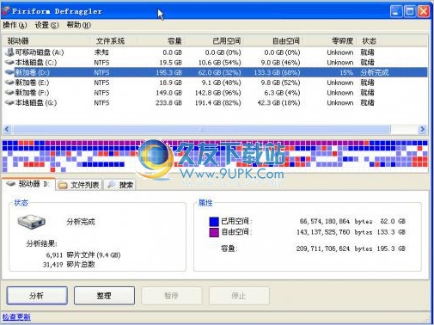Image resolution: width=434 pixels, height=325 pixels.
Task: Click the drive icon on 驱动器 D: tab
Action: (x=11, y=184)
